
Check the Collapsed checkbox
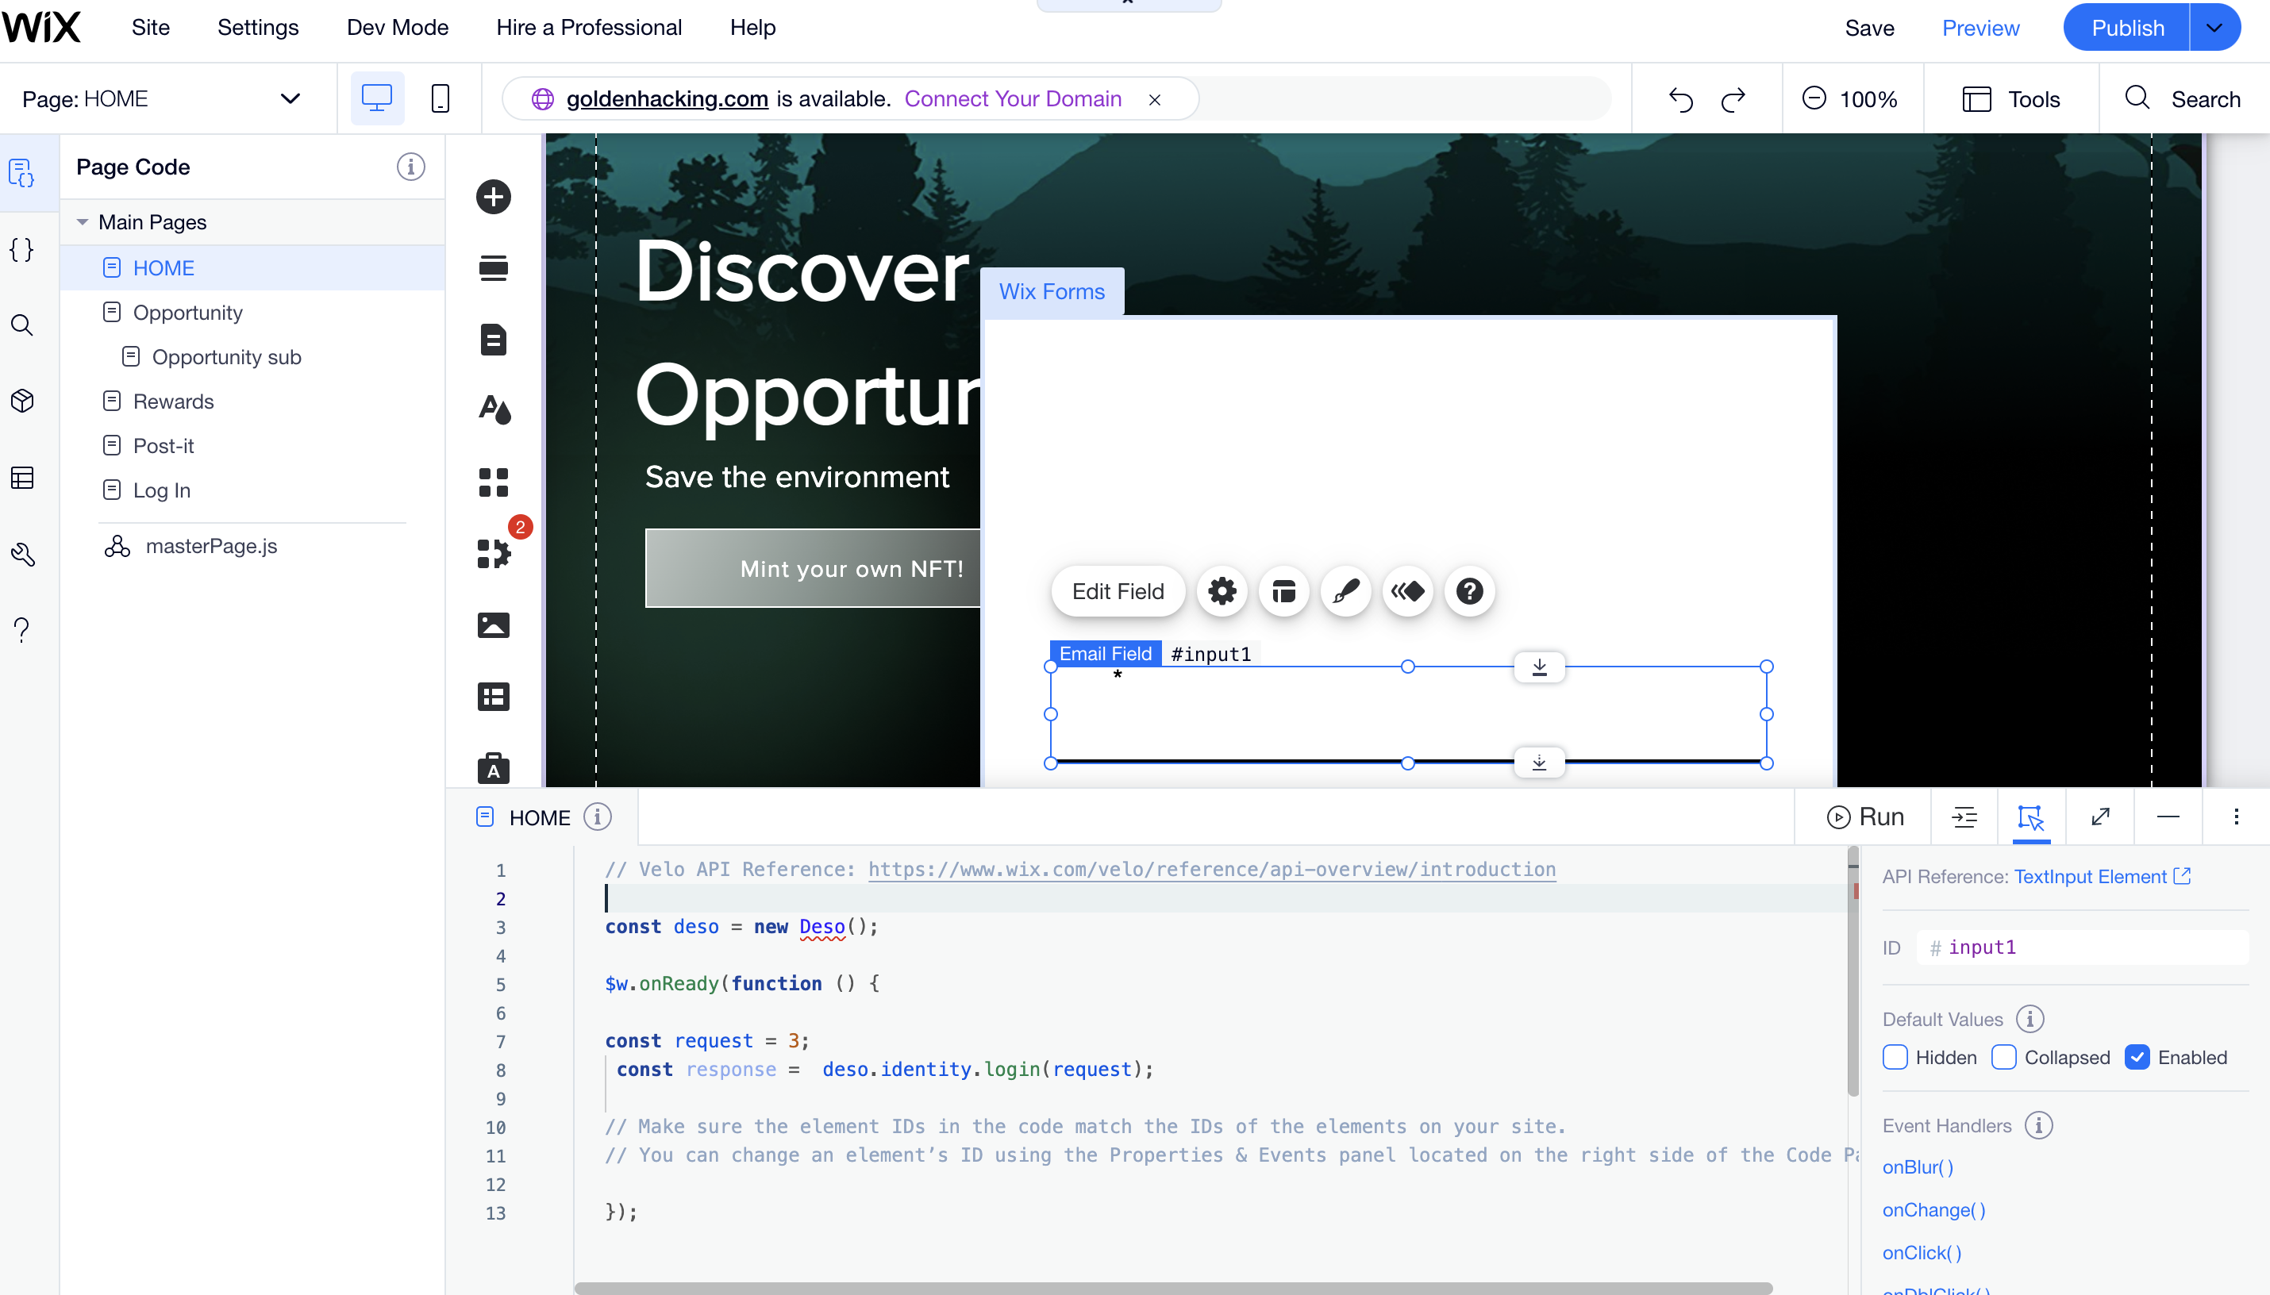[2003, 1058]
